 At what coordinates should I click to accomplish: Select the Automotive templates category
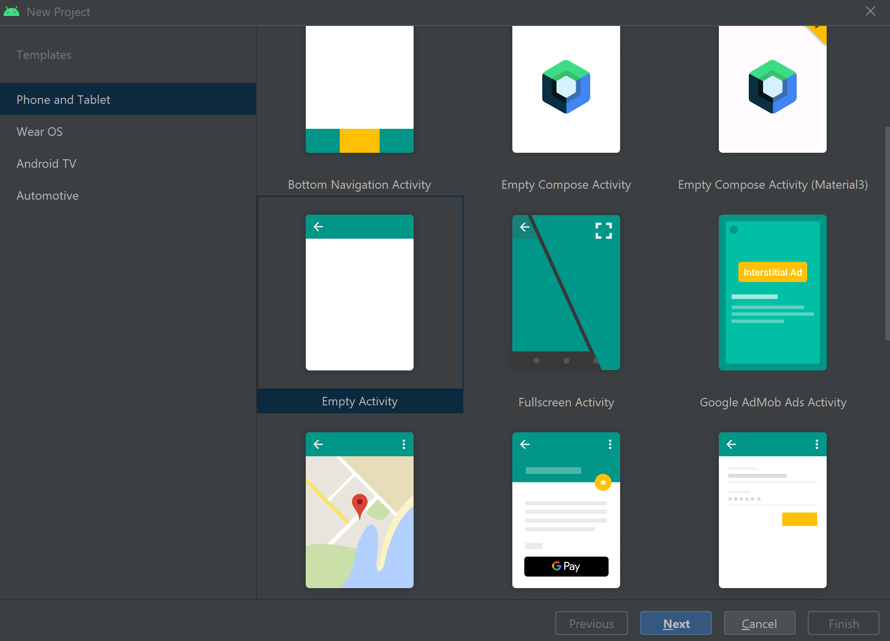47,195
